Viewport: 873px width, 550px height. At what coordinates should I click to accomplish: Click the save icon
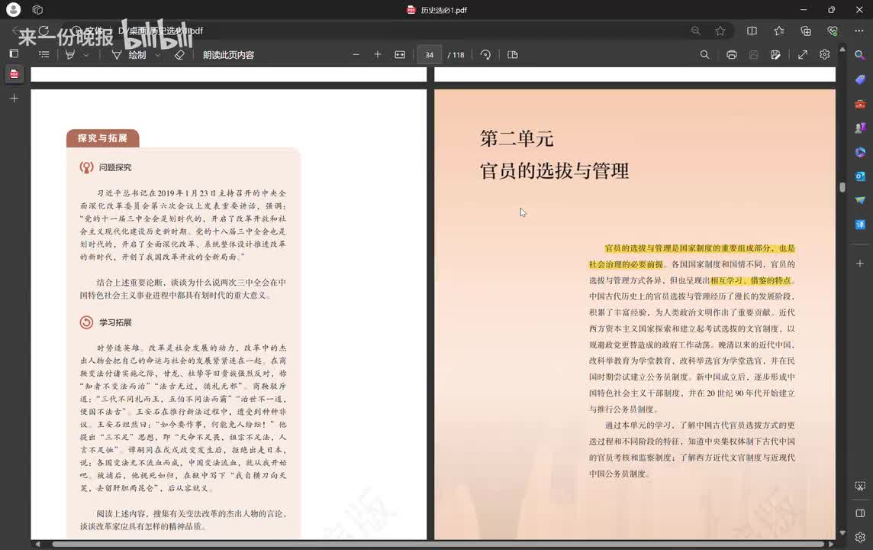[x=753, y=54]
